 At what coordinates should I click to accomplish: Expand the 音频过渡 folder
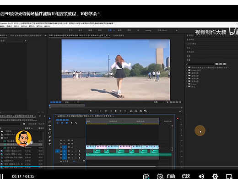click(187, 76)
